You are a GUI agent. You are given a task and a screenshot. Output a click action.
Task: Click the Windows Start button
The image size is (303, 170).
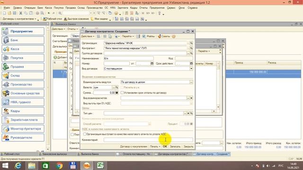point(5,166)
